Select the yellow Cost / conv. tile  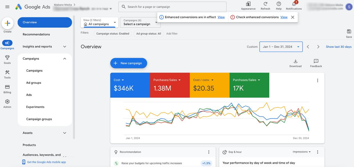(x=209, y=85)
